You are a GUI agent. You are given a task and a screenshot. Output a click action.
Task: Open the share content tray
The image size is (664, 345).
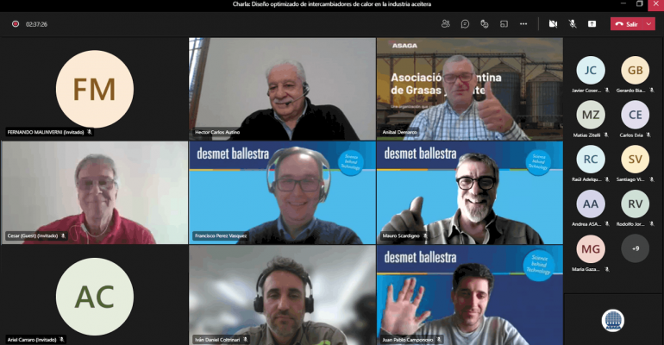click(592, 24)
